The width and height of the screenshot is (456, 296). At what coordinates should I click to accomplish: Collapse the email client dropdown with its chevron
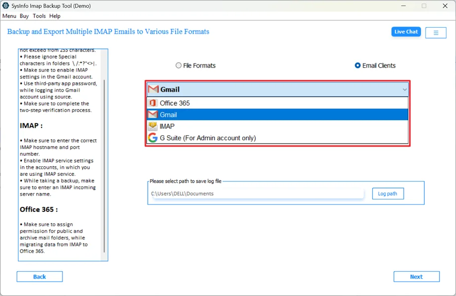pyautogui.click(x=404, y=90)
